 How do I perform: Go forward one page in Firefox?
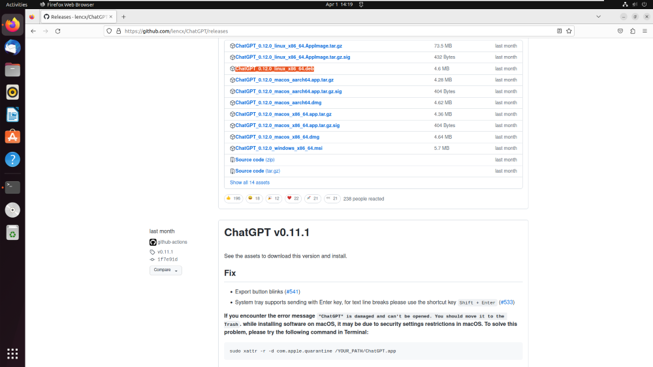click(x=46, y=31)
